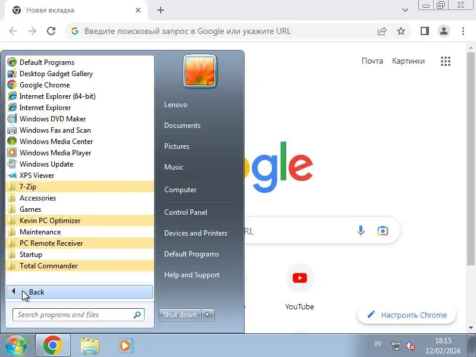The height and width of the screenshot is (357, 476).
Task: Expand the Maintenance folder
Action: click(80, 232)
